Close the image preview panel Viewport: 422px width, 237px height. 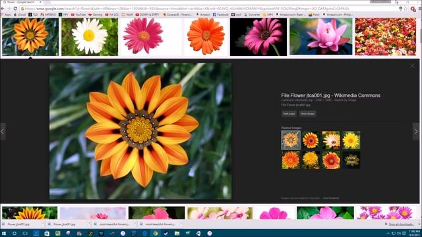(x=412, y=66)
